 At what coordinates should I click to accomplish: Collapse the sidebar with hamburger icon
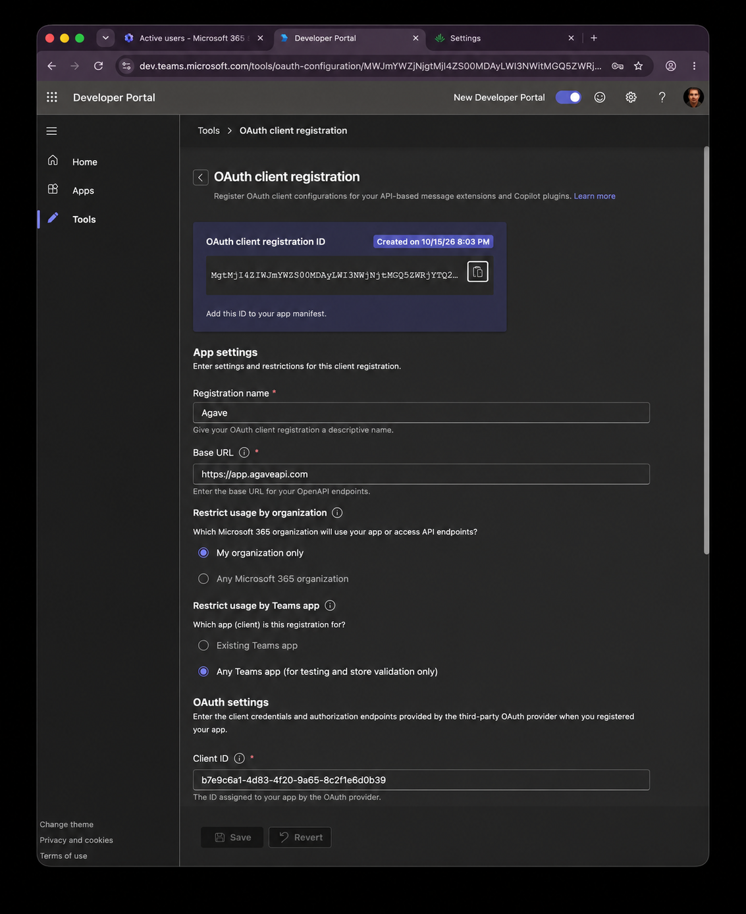(51, 131)
